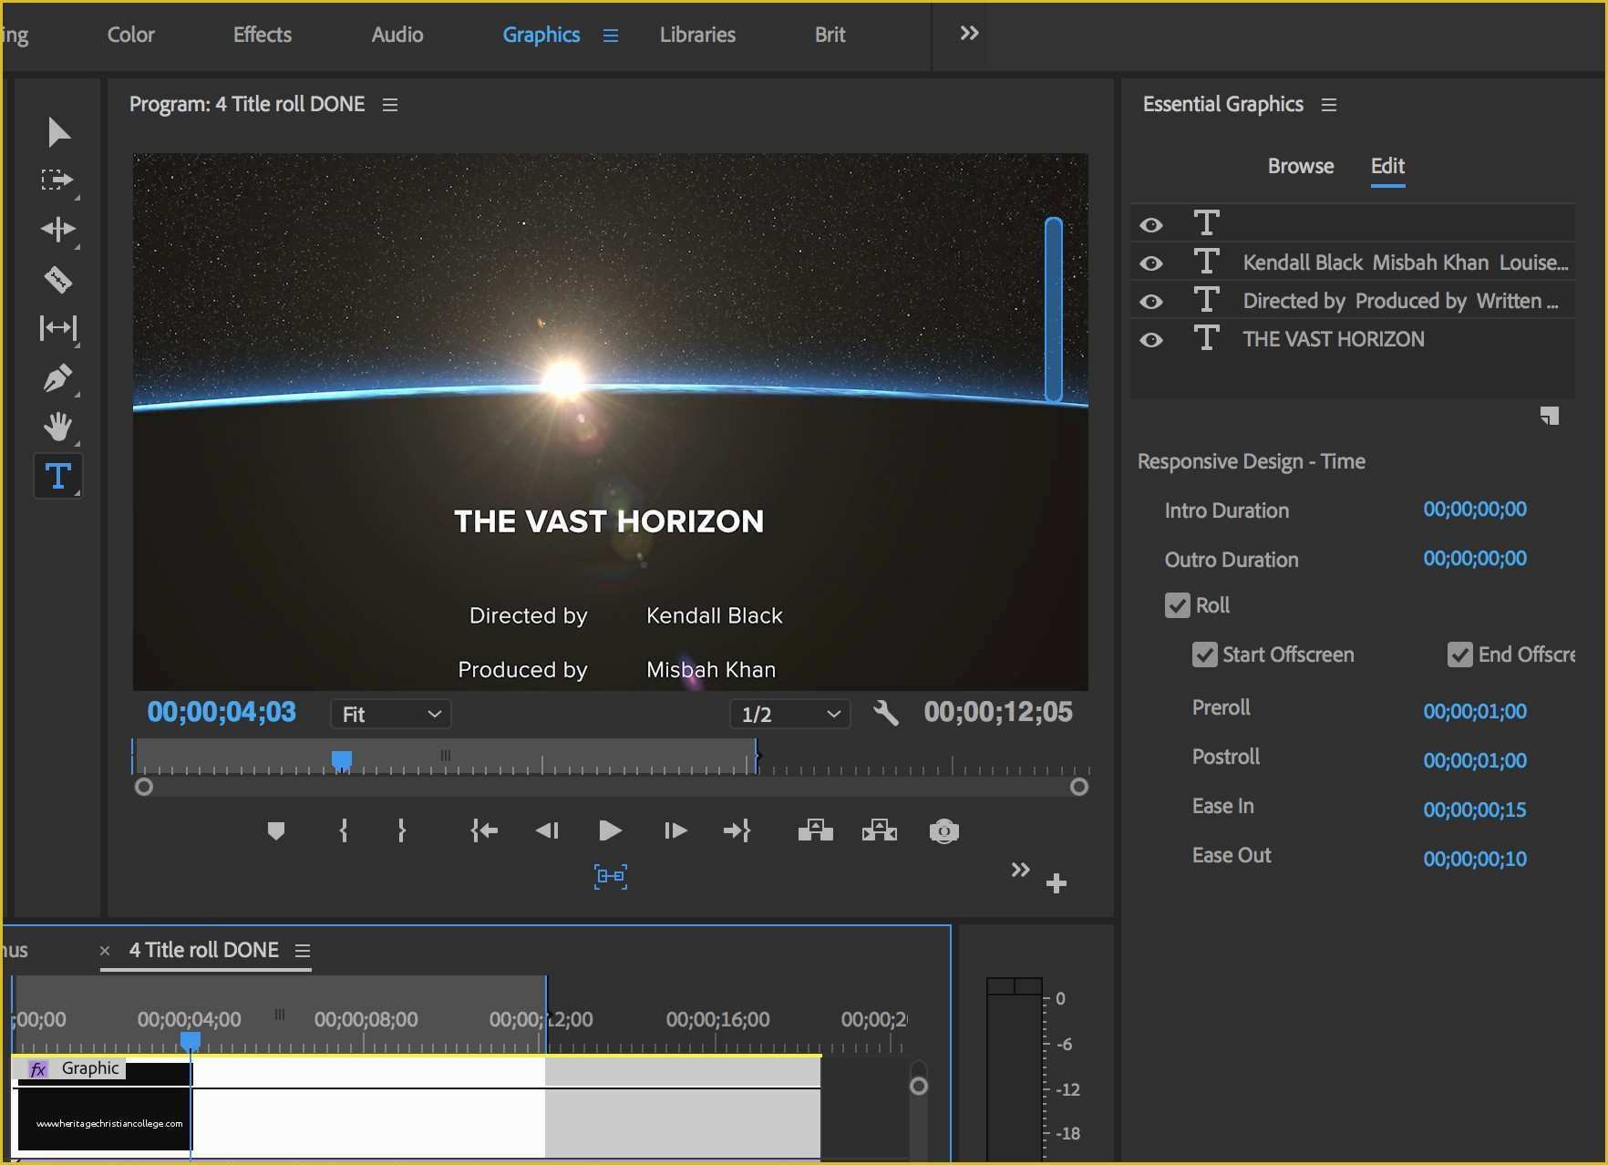Click the blue roll scrollbar in monitor

tap(1054, 309)
